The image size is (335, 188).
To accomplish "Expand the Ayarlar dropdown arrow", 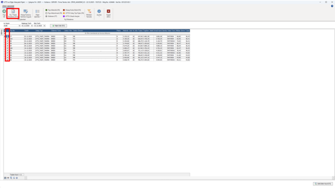I will click(99, 17).
